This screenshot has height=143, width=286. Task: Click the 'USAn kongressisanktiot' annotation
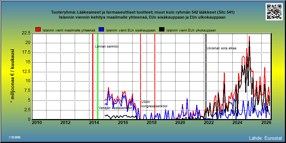(x=154, y=104)
